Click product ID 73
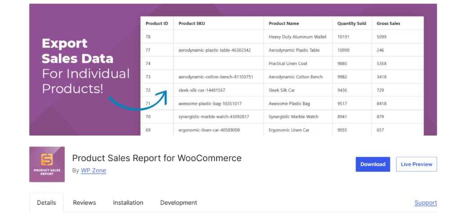The image size is (460, 220). point(148,77)
